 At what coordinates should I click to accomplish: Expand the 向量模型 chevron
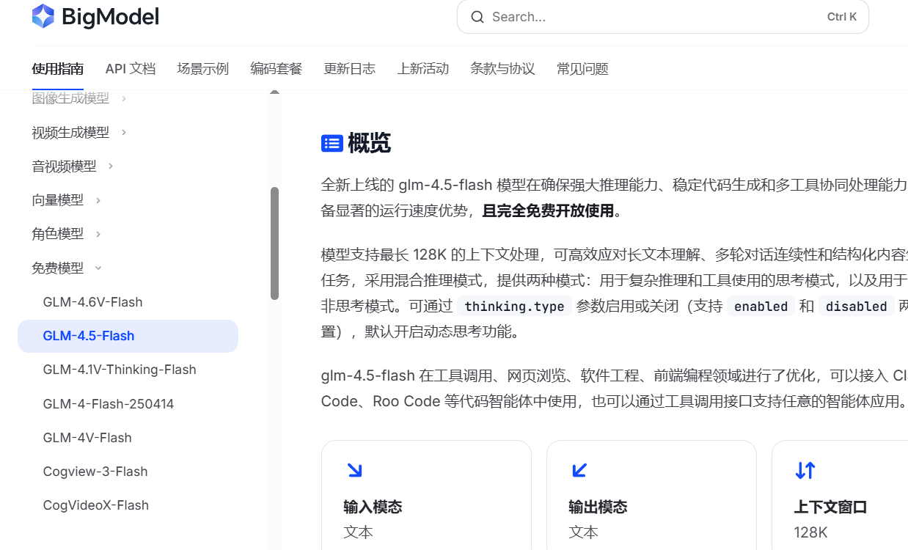tap(98, 199)
